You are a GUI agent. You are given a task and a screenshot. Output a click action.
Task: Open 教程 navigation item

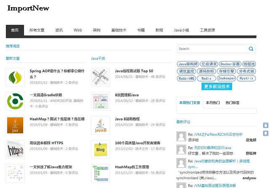(159, 30)
